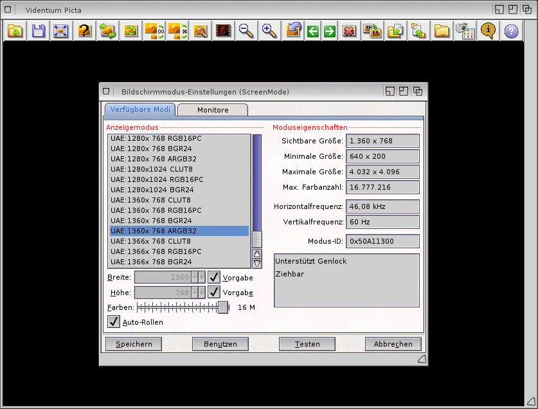Select mode UAE:1280x 768 ARGB32
The image size is (538, 409).
click(179, 159)
